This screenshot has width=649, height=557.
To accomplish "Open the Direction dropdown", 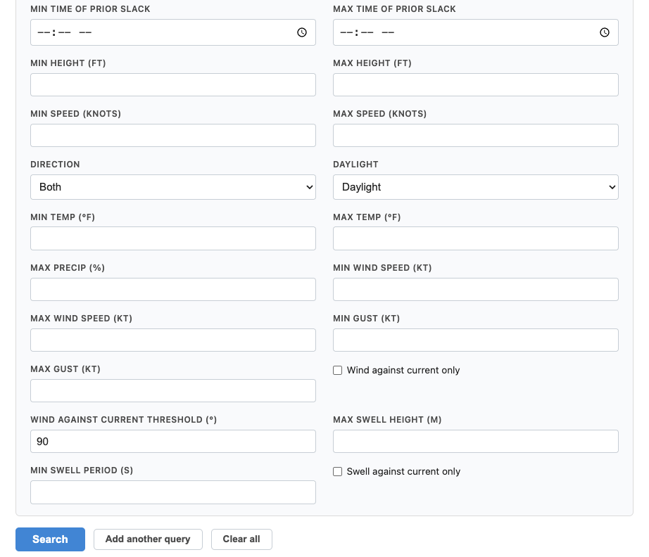I will pos(173,186).
